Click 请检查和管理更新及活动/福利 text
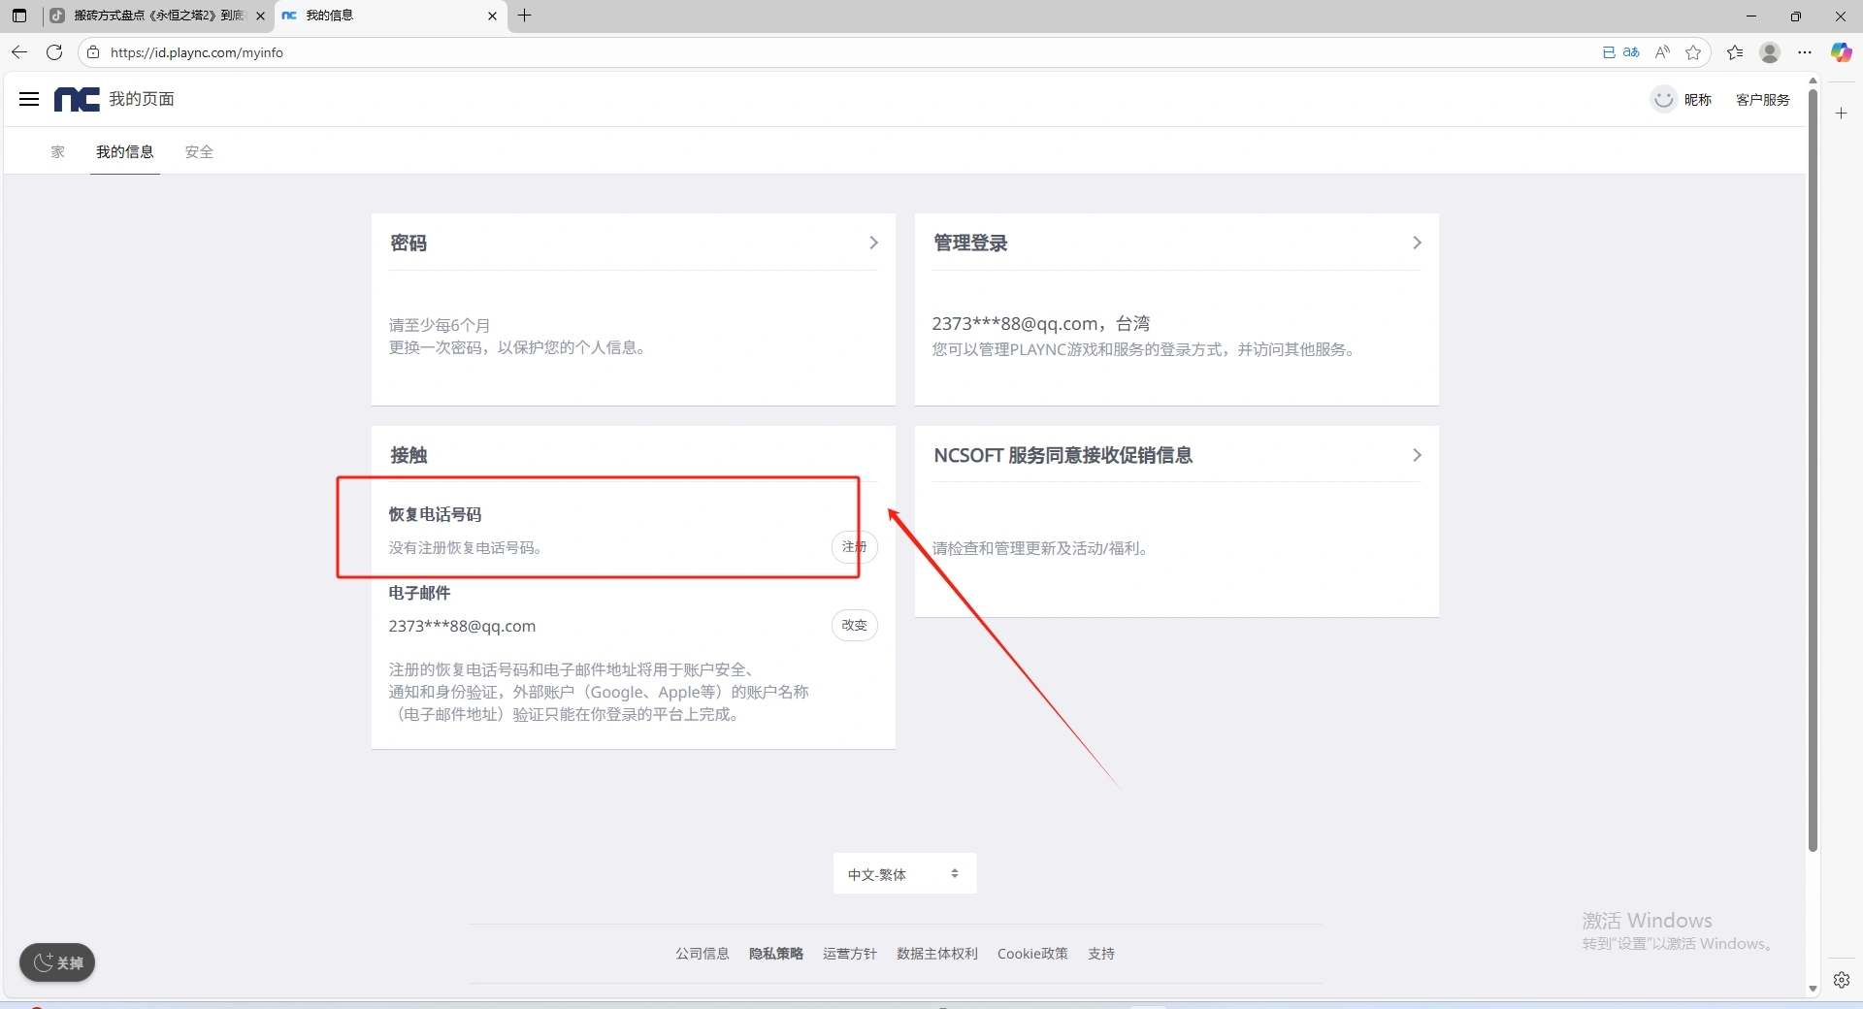This screenshot has height=1009, width=1863. click(x=1040, y=548)
